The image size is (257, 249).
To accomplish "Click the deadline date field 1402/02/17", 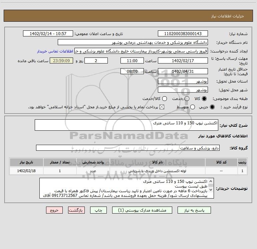I will click(x=183, y=60).
